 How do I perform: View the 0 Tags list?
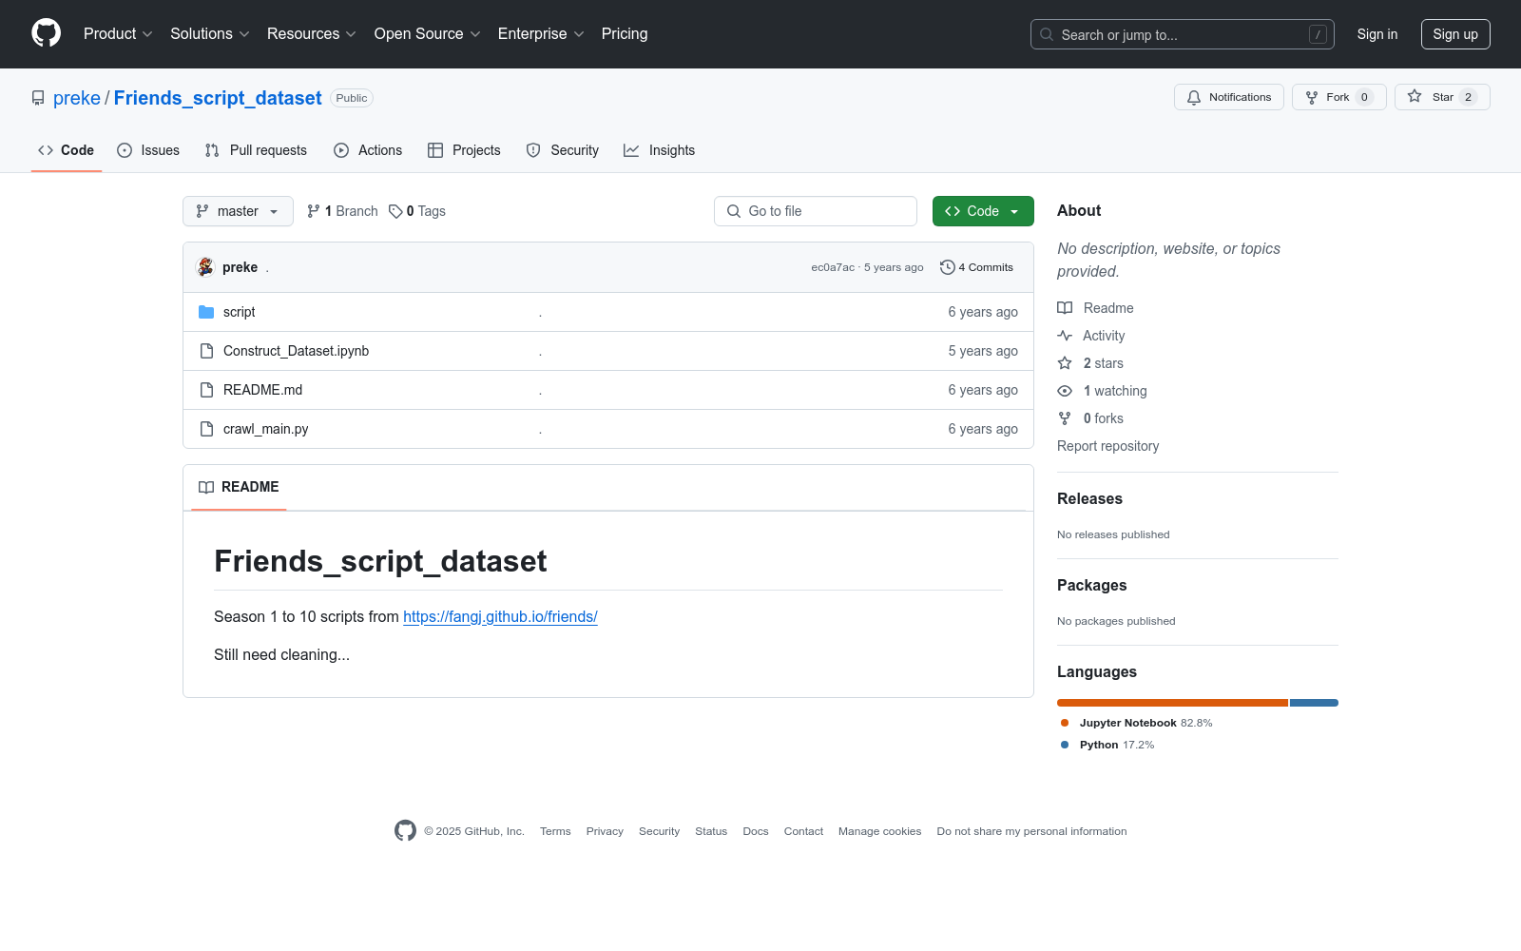417,211
